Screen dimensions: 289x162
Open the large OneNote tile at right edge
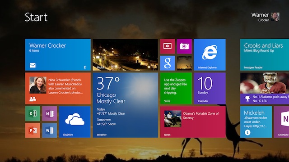[x=281, y=122]
